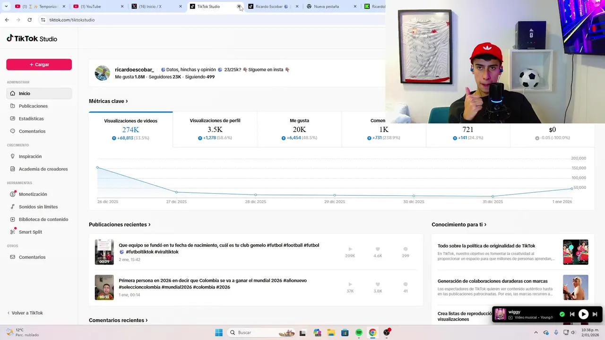
Task: Click thumbnail of the 00:29 video
Action: tap(104, 252)
